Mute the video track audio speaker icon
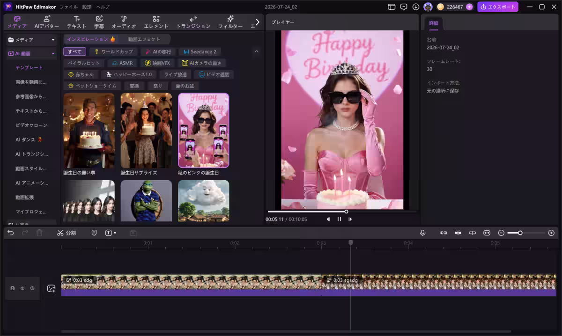 click(x=32, y=289)
